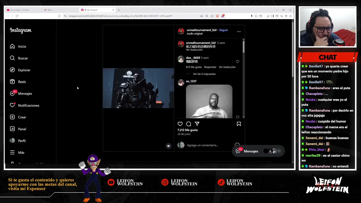Screen dimensions: 361x203
Task: Expand Ver las 6 respuestas
Action: click(x=204, y=74)
